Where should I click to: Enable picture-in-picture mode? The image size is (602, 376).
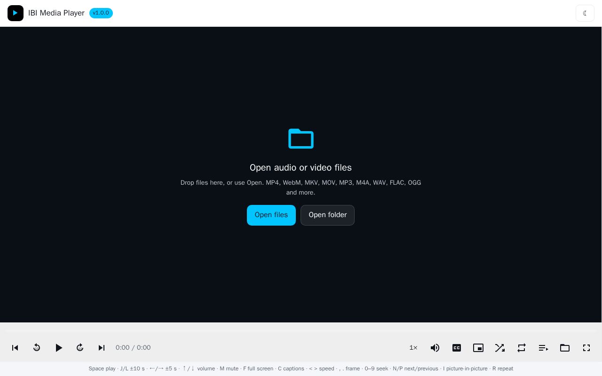click(x=478, y=348)
